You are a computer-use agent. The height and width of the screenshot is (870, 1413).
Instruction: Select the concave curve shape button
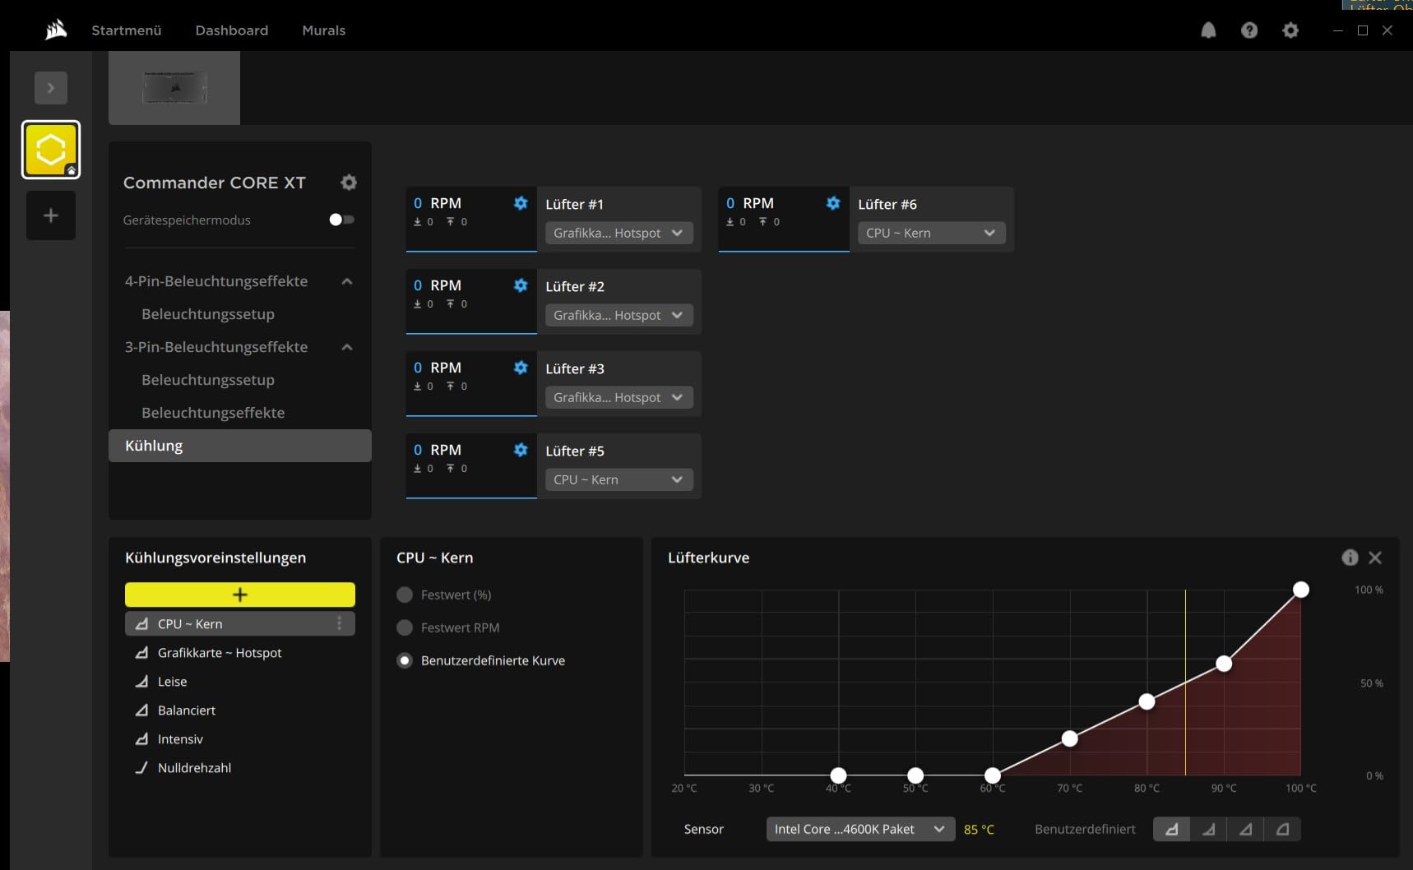tap(1208, 829)
